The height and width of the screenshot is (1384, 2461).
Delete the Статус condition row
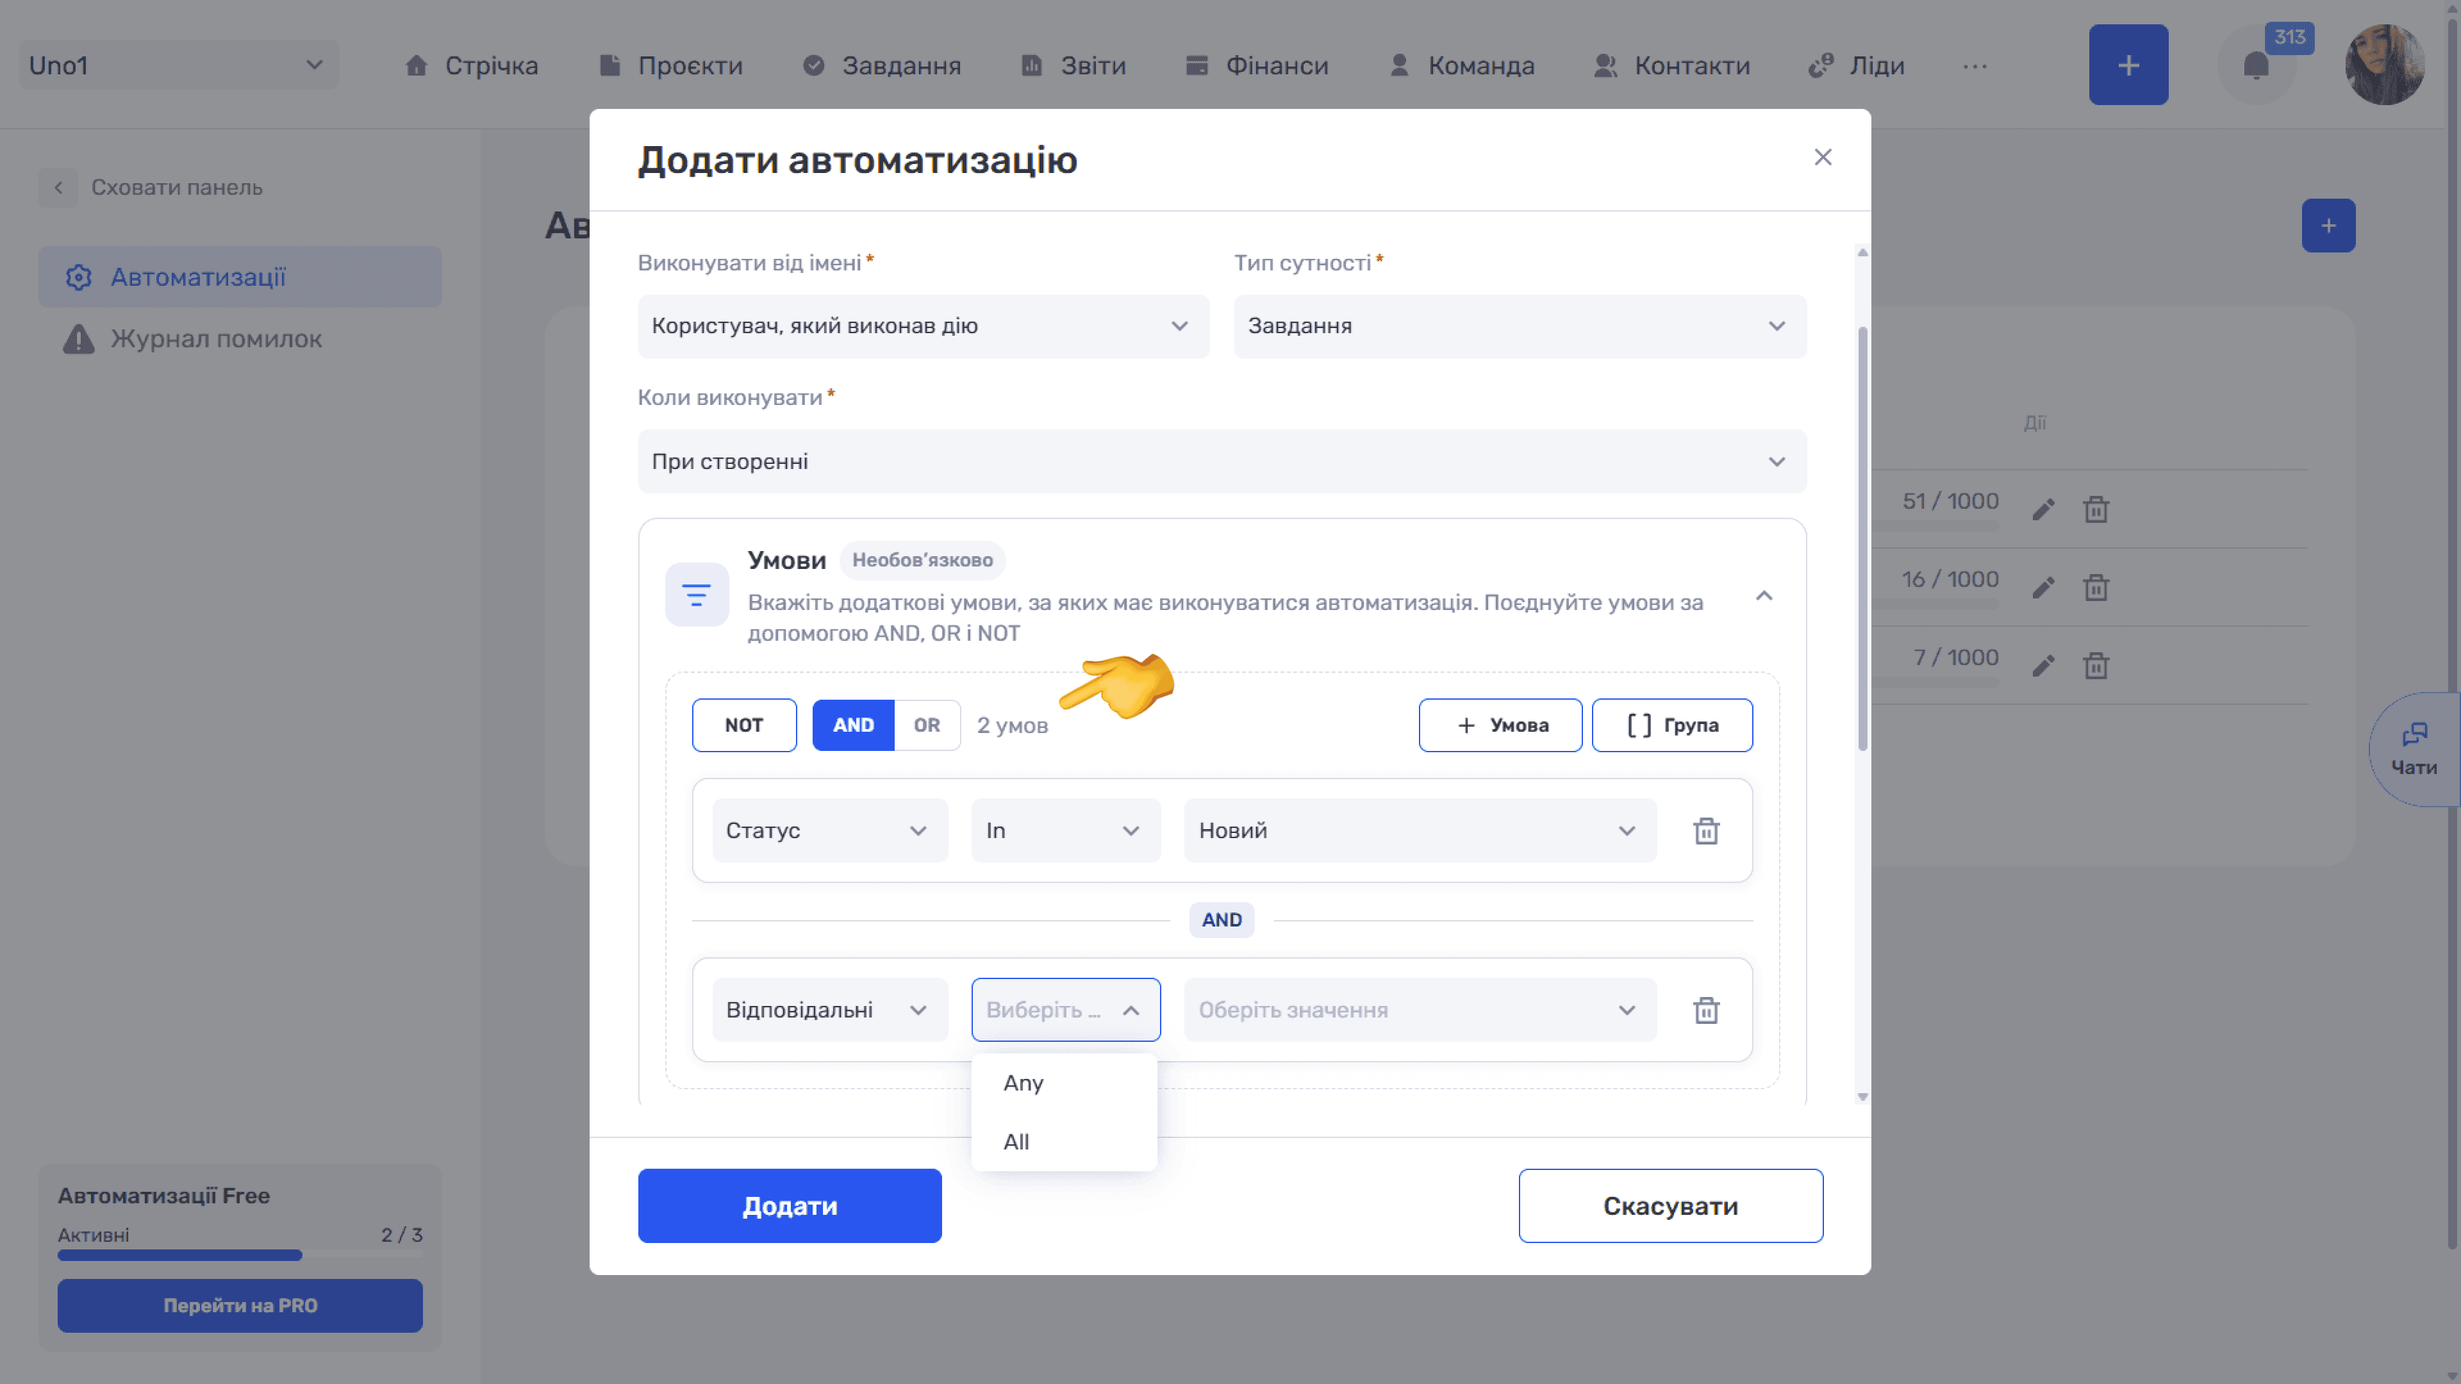[1706, 830]
